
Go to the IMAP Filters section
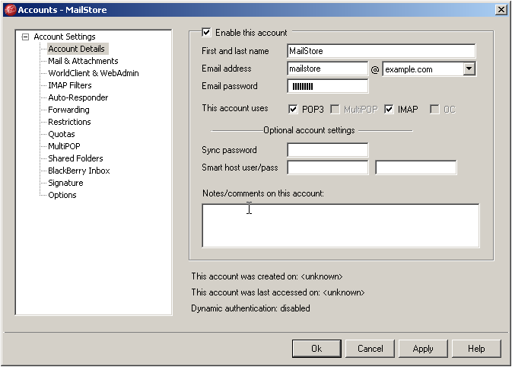69,85
